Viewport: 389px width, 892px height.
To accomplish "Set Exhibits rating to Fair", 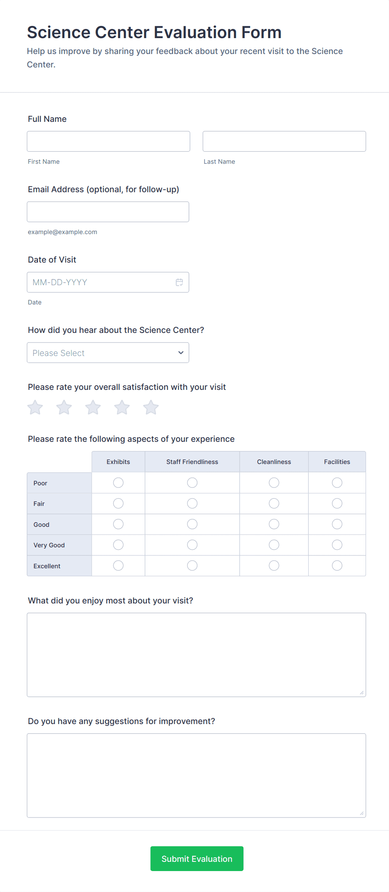I will [118, 503].
